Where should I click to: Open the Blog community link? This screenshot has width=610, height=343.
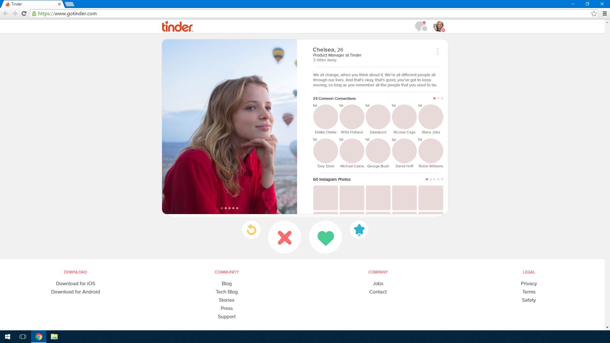227,283
